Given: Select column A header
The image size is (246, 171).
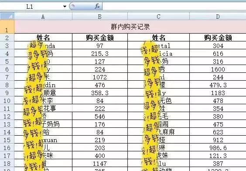Looking at the screenshot, I should [x=43, y=17].
